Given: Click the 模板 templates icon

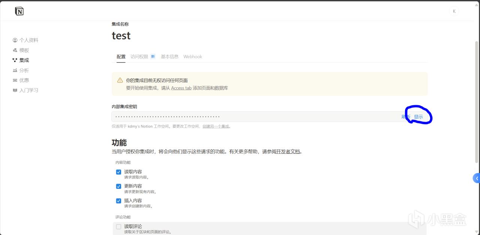Looking at the screenshot, I should (x=15, y=50).
